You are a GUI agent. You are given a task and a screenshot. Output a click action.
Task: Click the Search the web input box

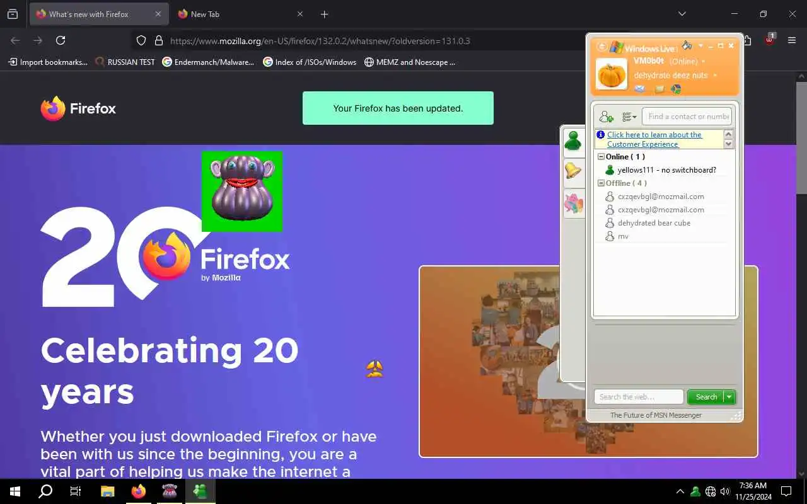[x=639, y=397]
